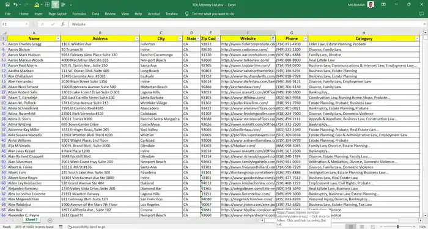This screenshot has height=229, width=428.
Task: Click Accessibility: Good to go status
Action: (x=87, y=227)
